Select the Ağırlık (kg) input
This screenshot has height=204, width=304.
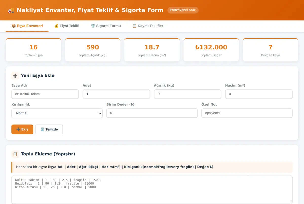(x=187, y=94)
